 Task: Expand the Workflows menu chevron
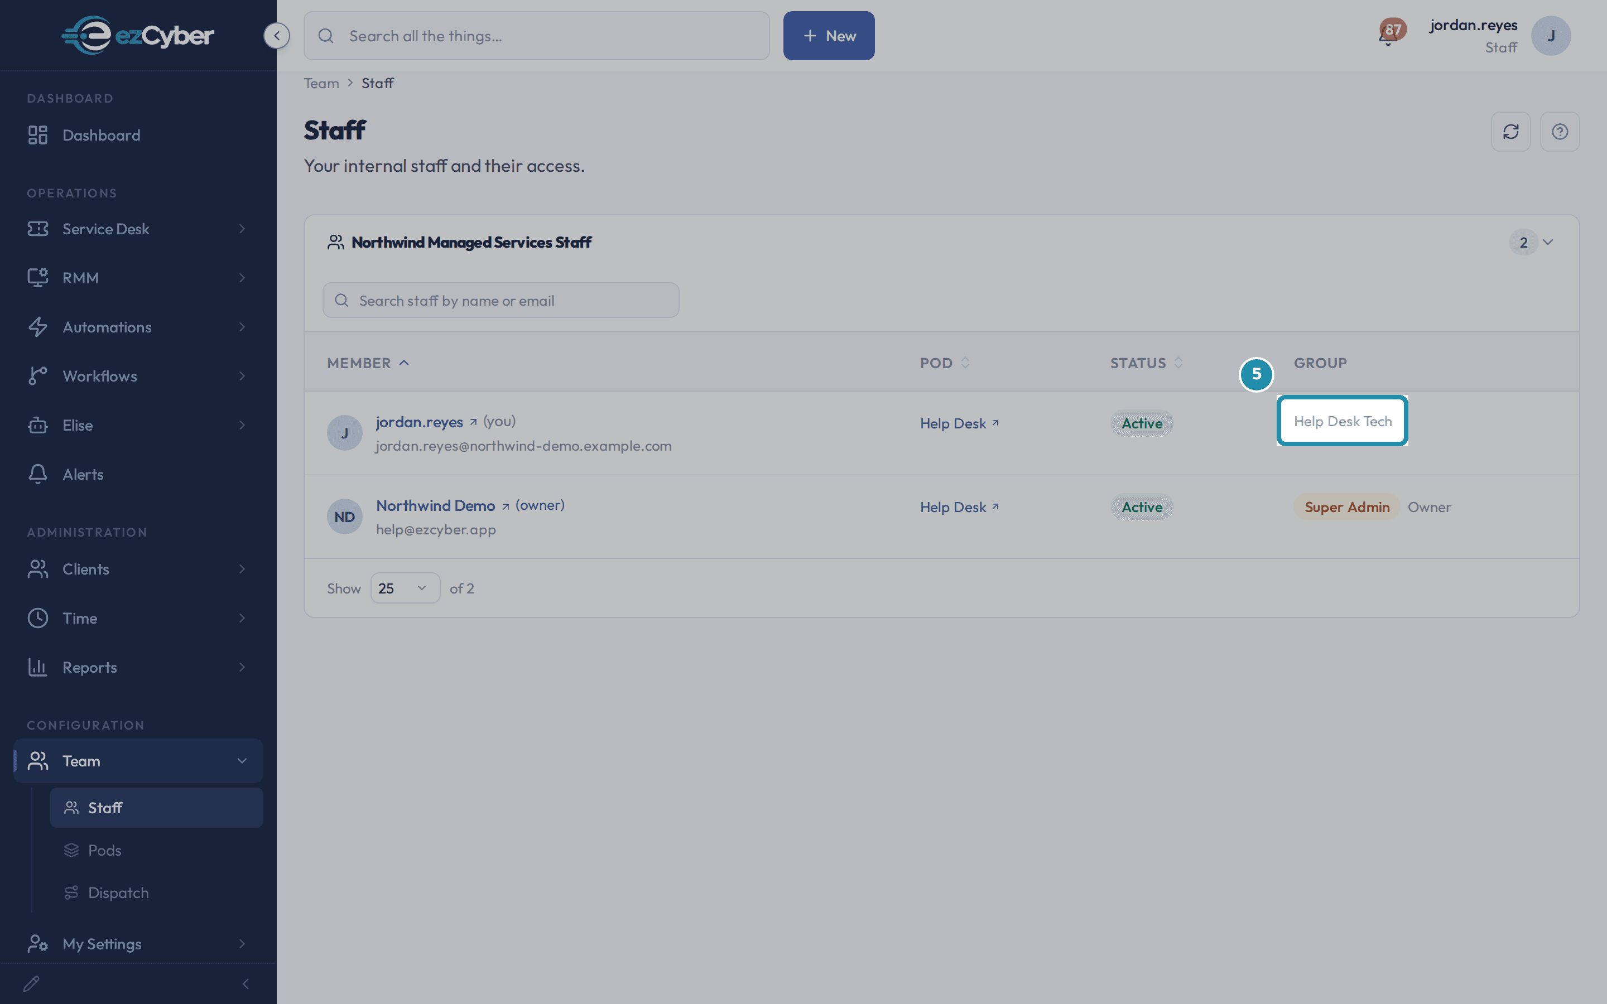tap(242, 376)
